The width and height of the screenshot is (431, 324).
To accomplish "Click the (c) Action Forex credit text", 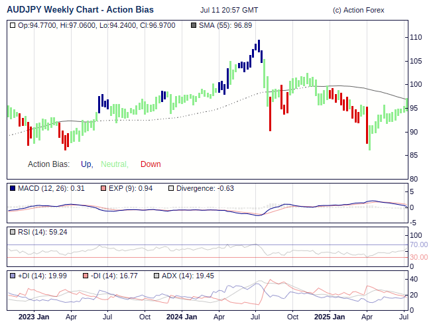I will (x=358, y=11).
